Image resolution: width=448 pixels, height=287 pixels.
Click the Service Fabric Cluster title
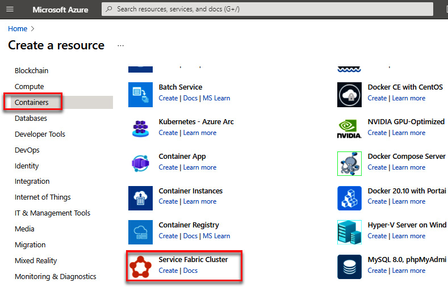pos(193,260)
